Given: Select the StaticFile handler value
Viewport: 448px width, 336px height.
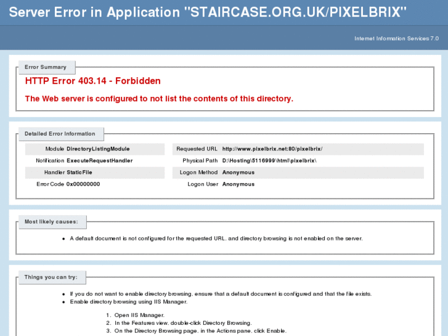Looking at the screenshot, I should (x=79, y=173).
